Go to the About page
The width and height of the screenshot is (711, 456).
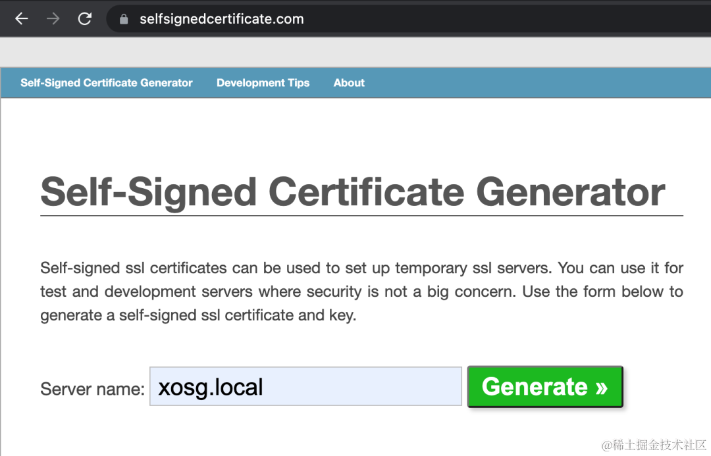pyautogui.click(x=349, y=82)
